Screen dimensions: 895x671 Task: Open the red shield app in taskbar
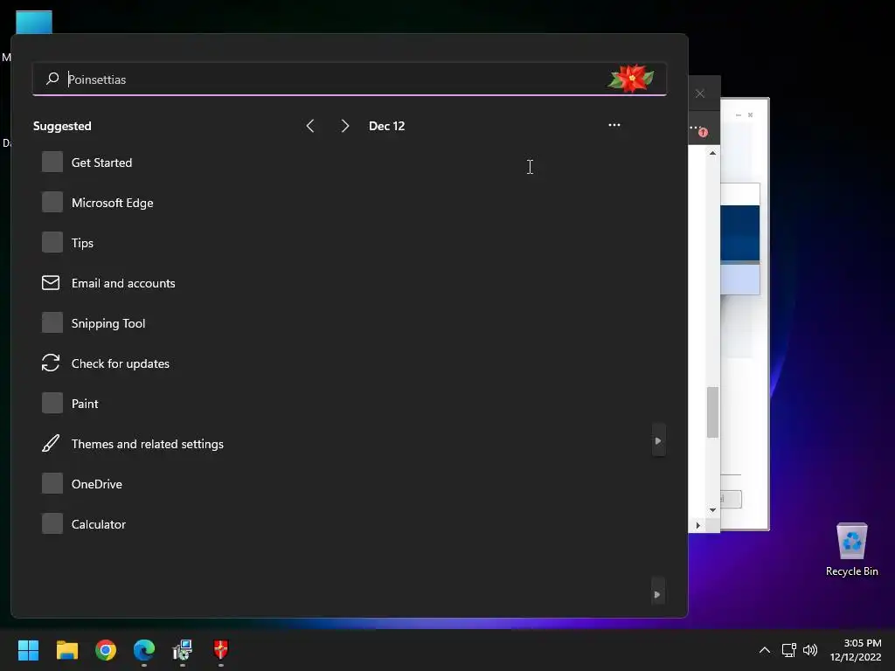(x=221, y=649)
